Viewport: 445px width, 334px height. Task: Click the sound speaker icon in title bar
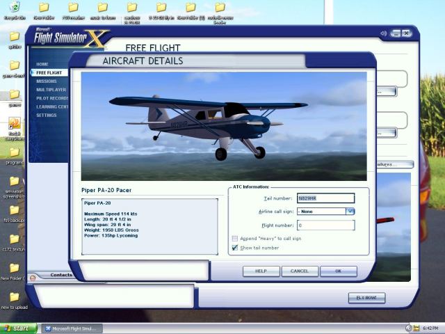click(x=383, y=33)
